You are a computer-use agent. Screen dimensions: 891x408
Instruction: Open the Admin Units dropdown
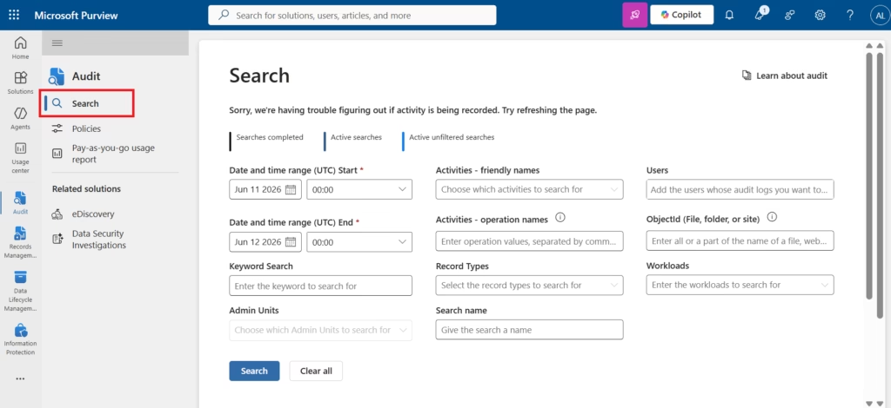[320, 330]
